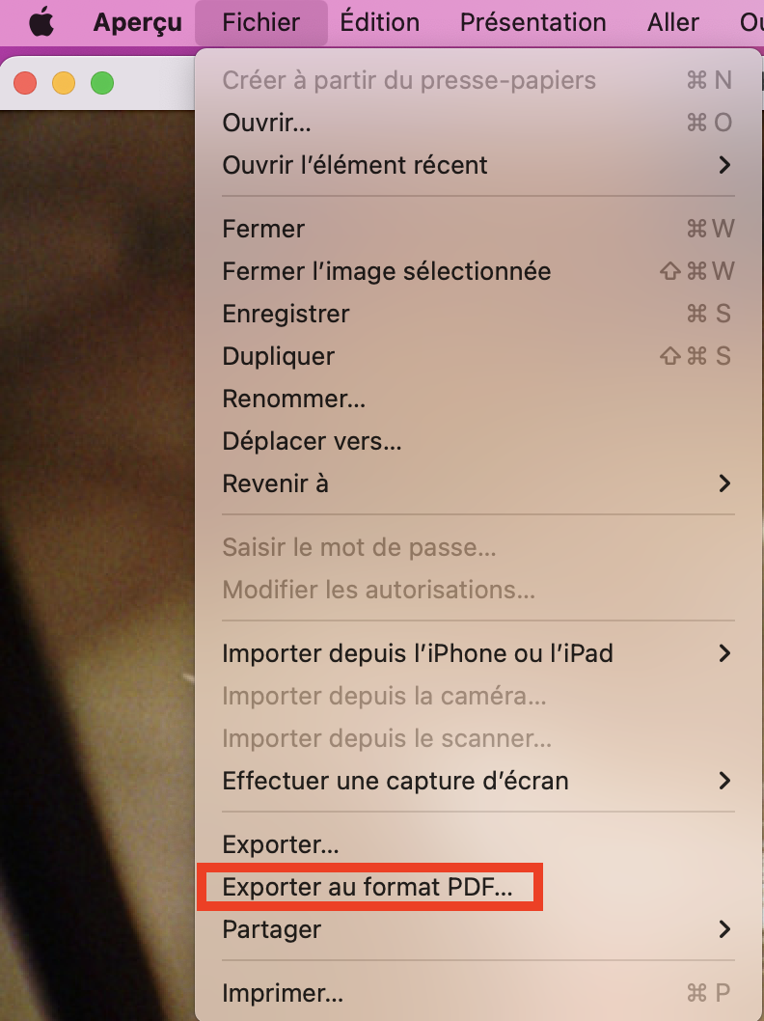Click the green fullscreen window button
764x1021 pixels.
[102, 83]
